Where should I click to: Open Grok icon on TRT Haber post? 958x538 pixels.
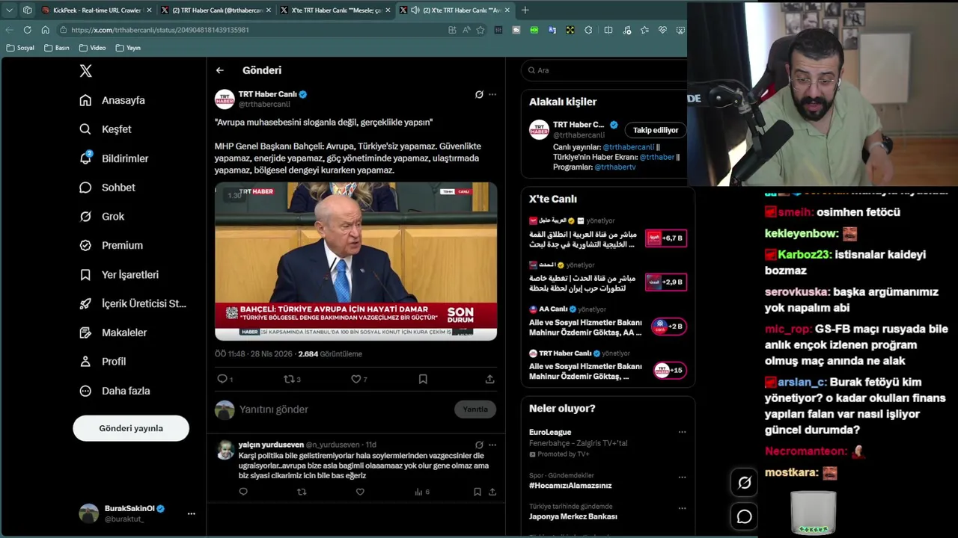click(x=479, y=94)
